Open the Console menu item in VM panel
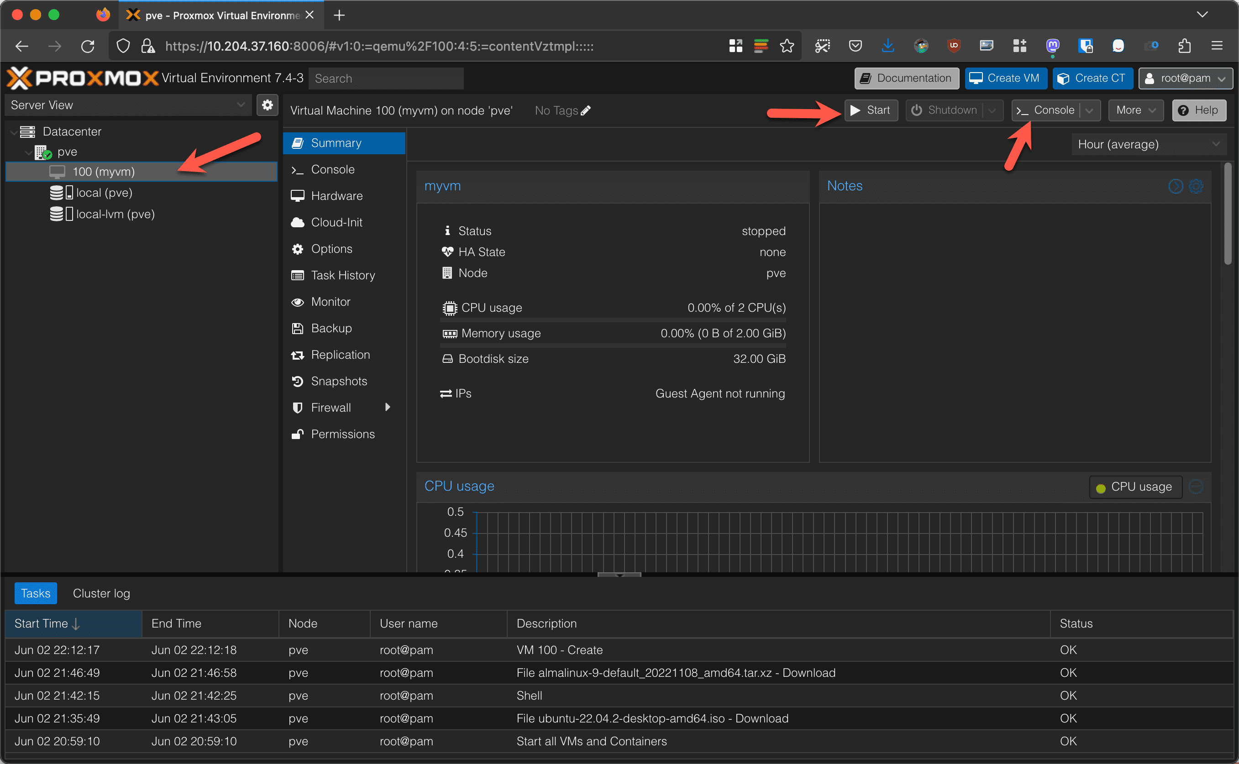 (344, 169)
